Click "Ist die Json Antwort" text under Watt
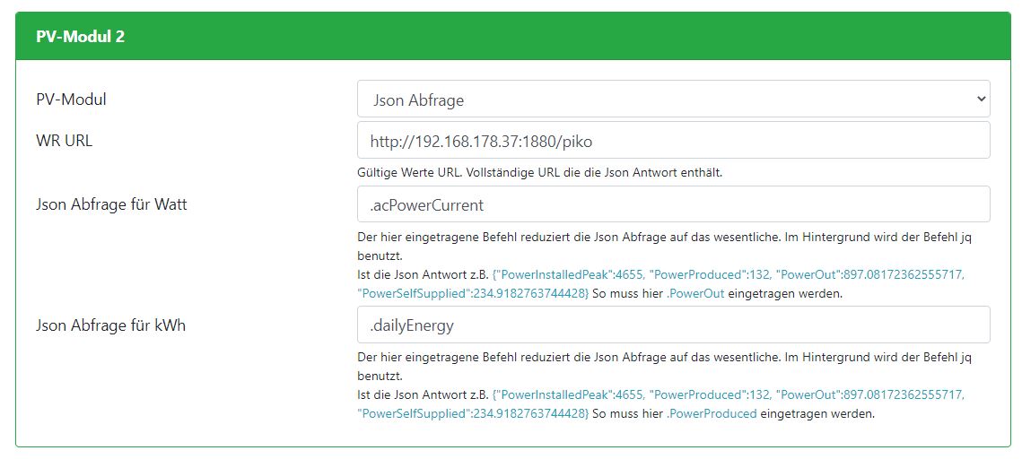Screen dimensions: 1022x459 tap(422, 274)
